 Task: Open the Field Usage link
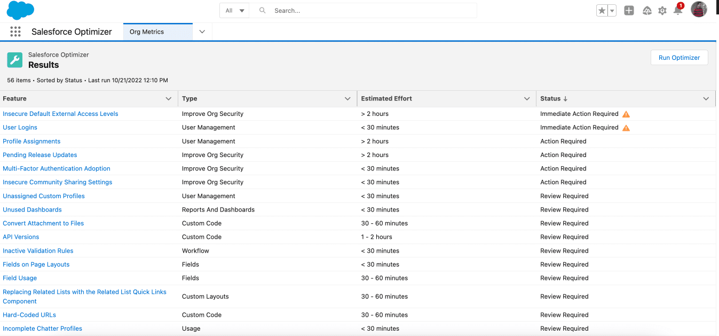(20, 278)
